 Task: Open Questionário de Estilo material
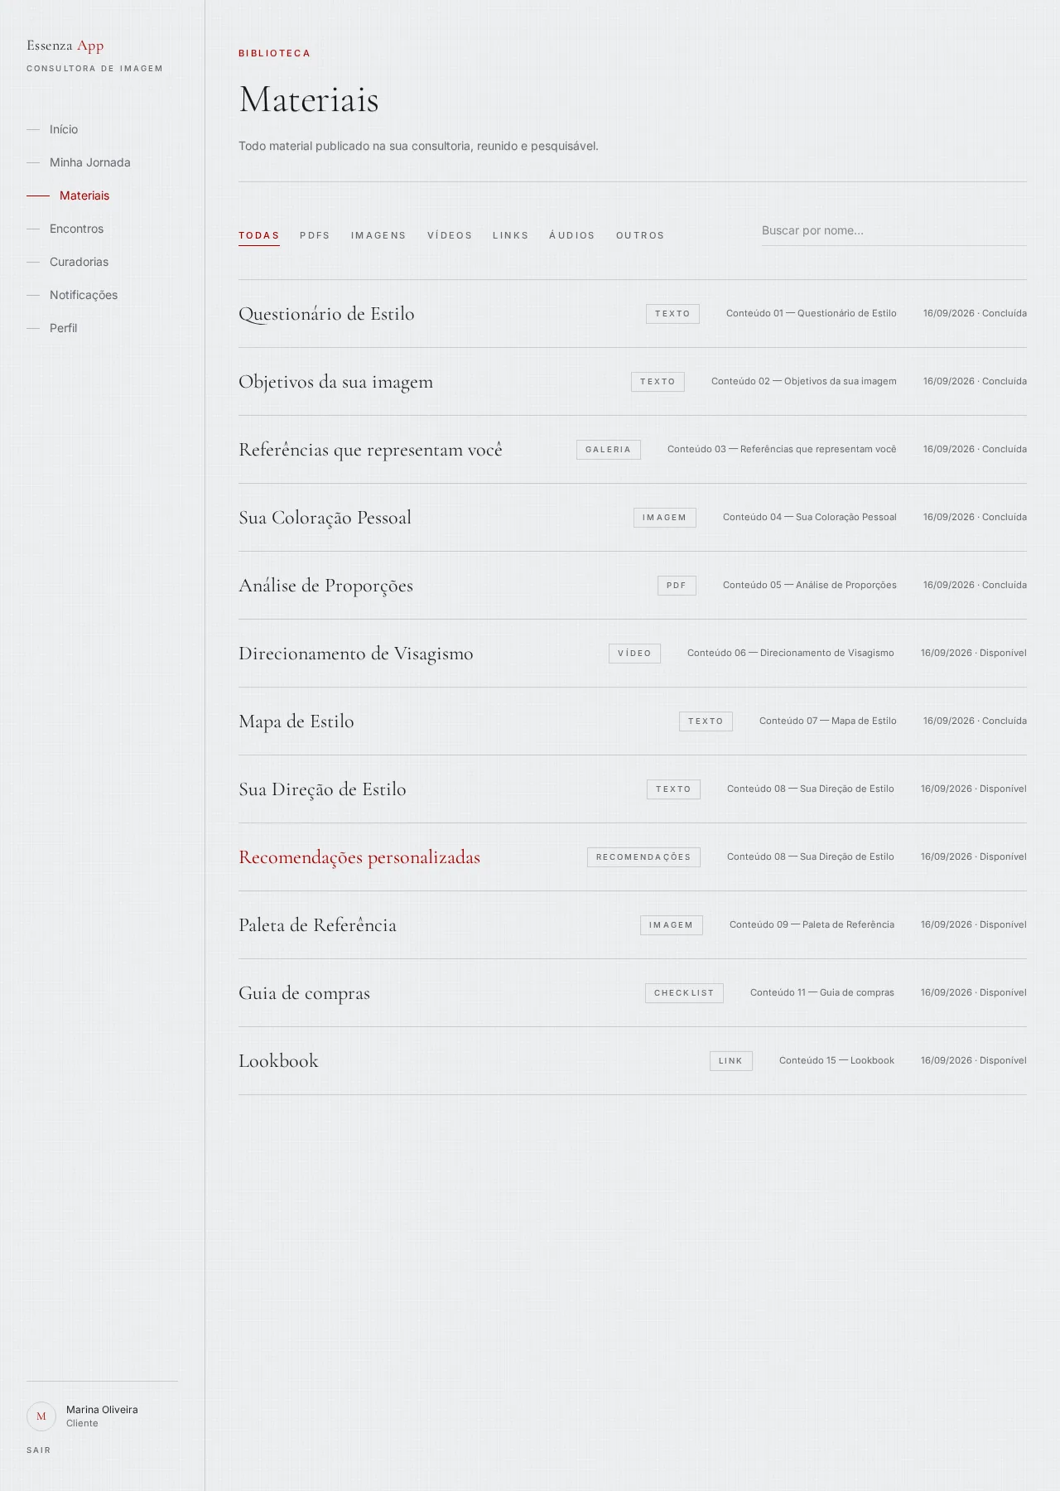[326, 314]
